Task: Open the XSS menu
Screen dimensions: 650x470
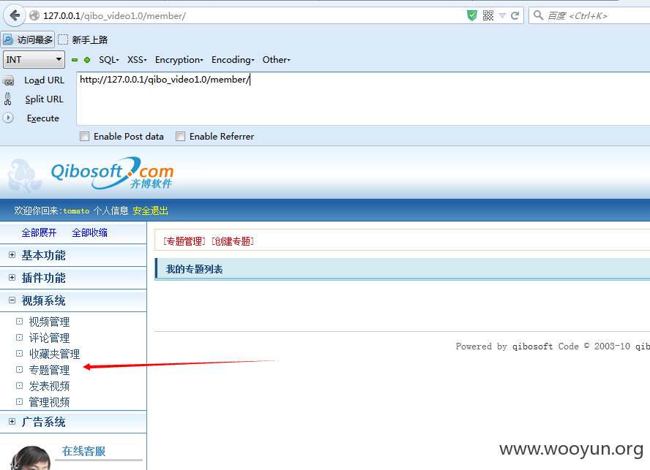Action: (x=137, y=60)
